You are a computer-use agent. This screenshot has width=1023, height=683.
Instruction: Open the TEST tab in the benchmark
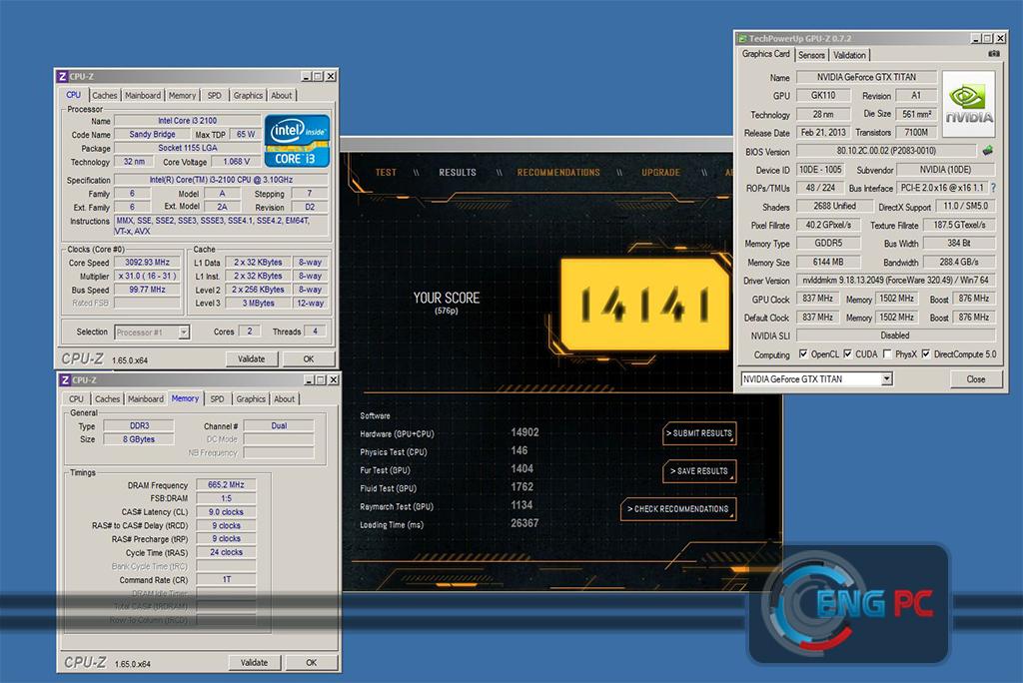(x=386, y=172)
